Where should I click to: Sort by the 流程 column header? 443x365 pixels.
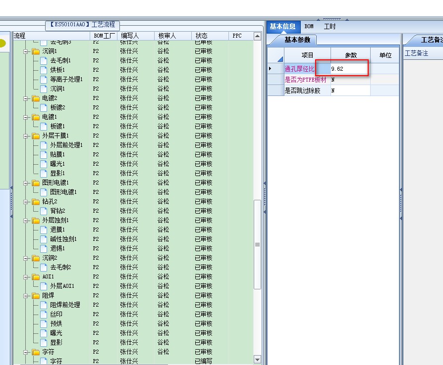coord(52,36)
